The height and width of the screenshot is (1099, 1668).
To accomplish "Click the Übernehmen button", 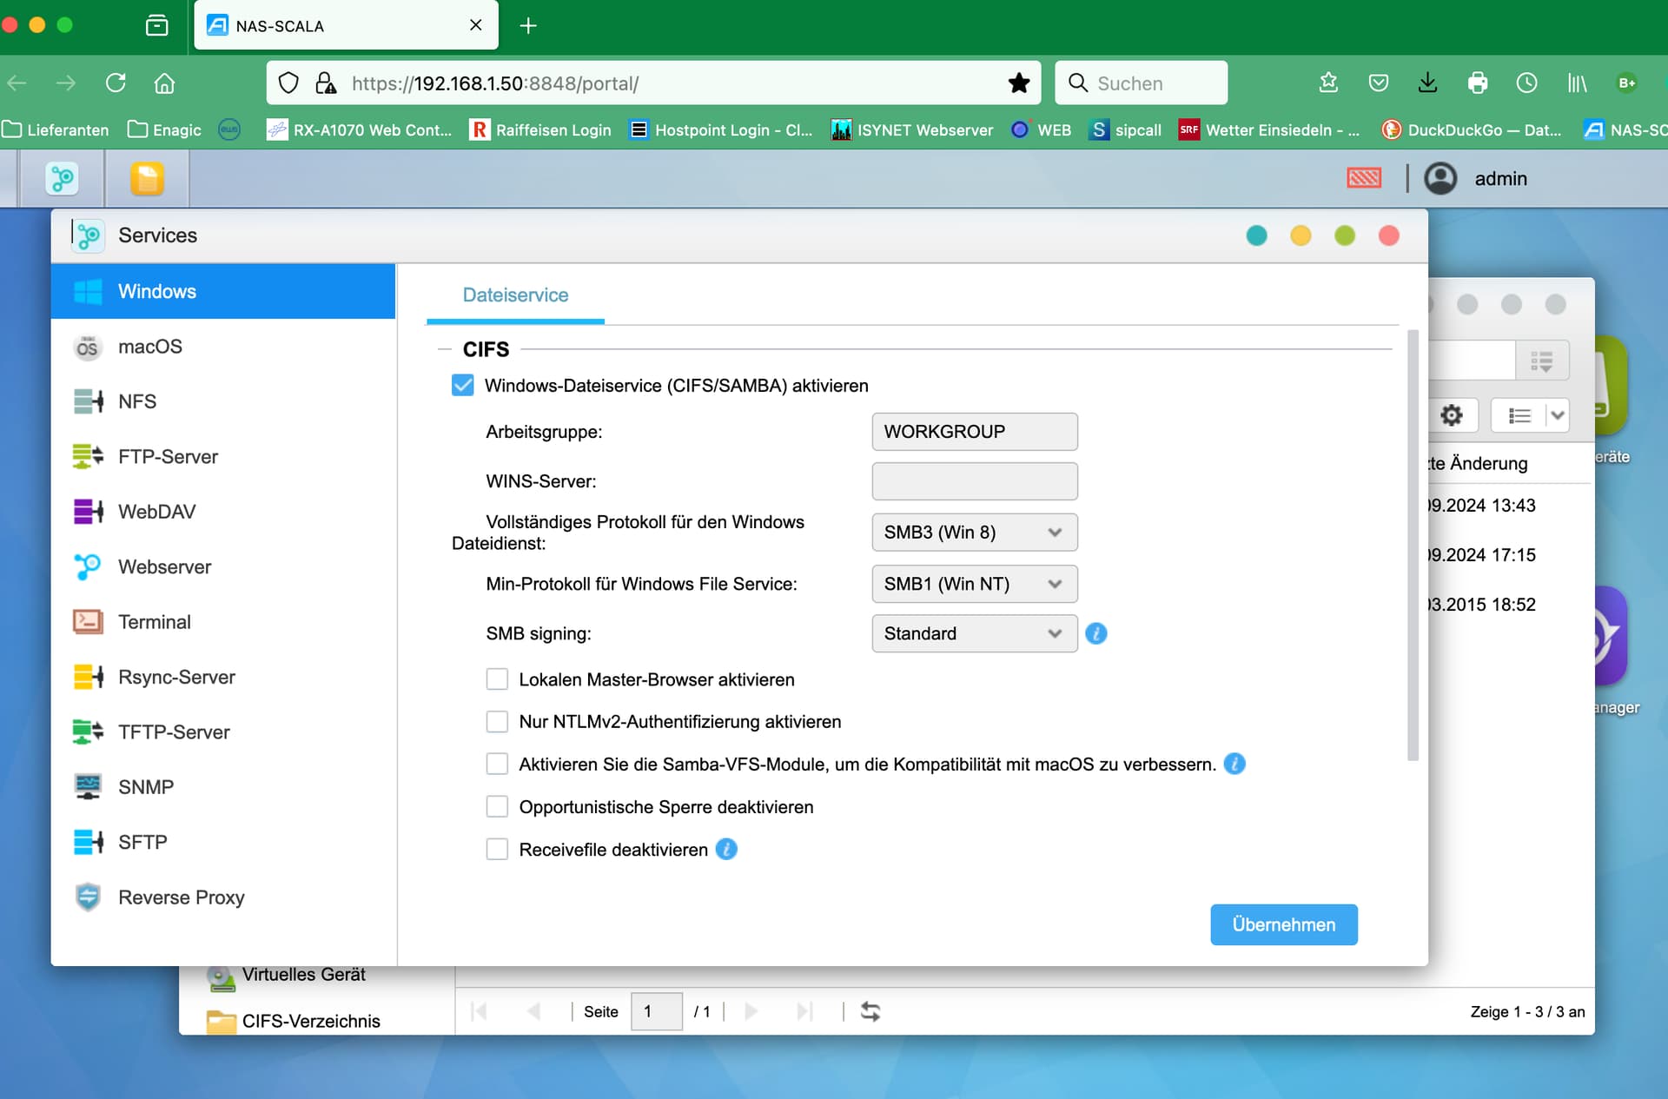I will point(1284,924).
